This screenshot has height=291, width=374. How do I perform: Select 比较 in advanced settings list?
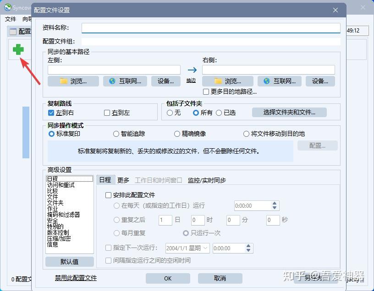coord(52,191)
